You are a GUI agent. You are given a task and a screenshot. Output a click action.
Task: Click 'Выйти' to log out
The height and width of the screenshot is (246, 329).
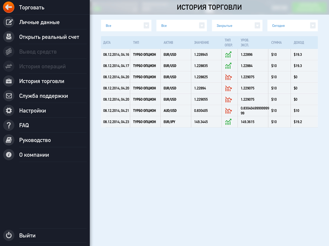[27, 235]
